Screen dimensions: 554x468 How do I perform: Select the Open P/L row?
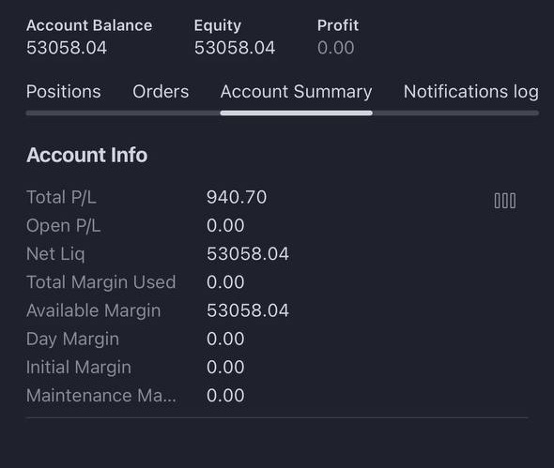pyautogui.click(x=277, y=225)
